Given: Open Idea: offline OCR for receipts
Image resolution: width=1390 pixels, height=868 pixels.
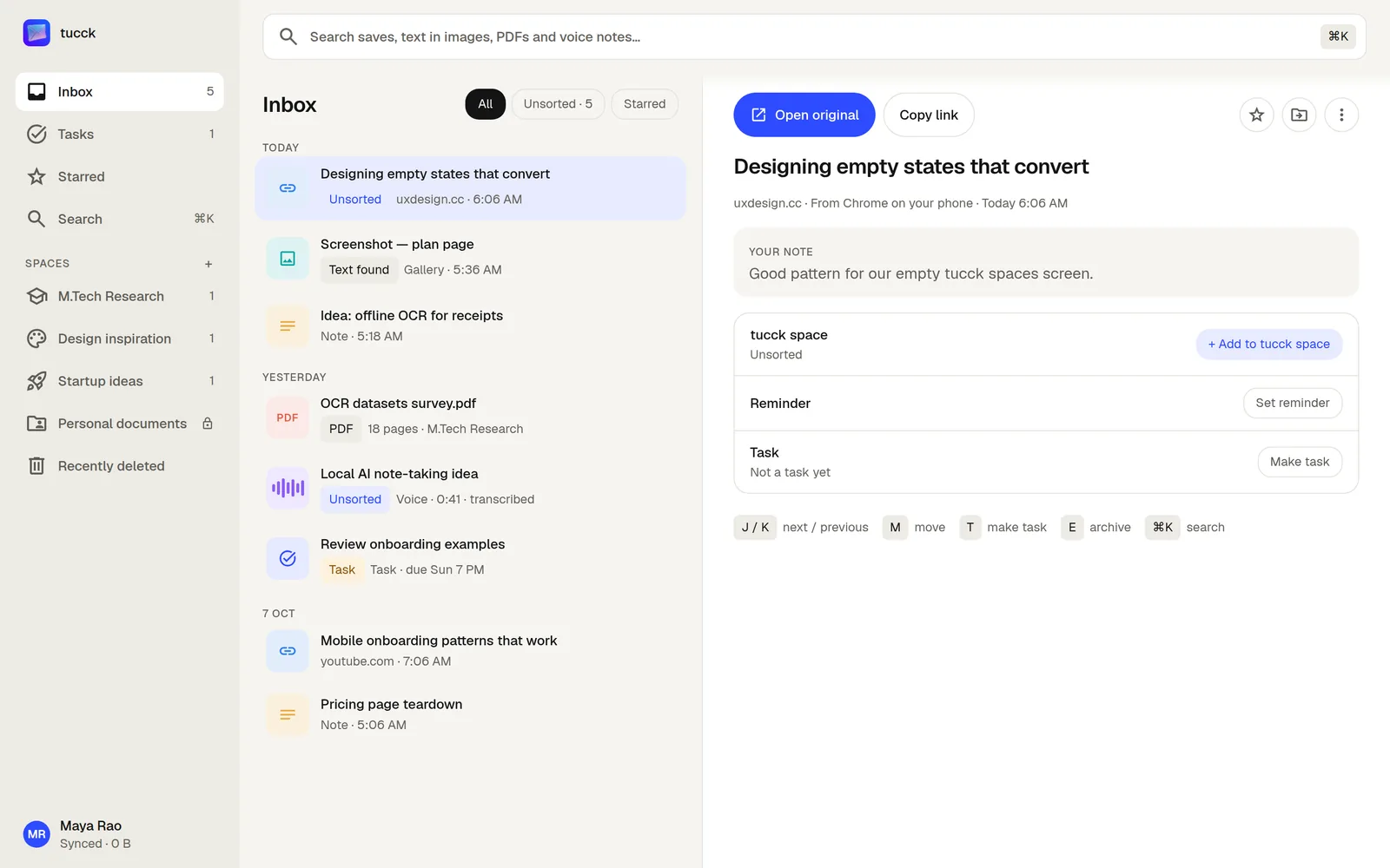Looking at the screenshot, I should click(470, 326).
